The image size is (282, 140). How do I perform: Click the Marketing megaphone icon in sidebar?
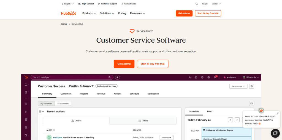click(26, 112)
